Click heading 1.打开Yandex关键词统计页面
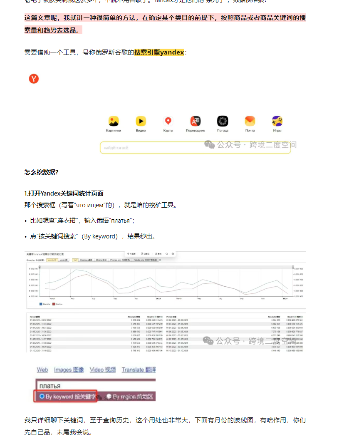 coord(64,193)
